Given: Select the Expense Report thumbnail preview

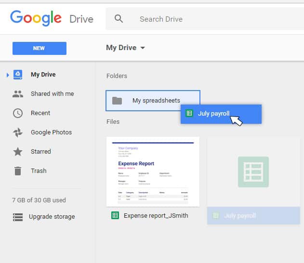Looking at the screenshot, I should click(x=153, y=171).
